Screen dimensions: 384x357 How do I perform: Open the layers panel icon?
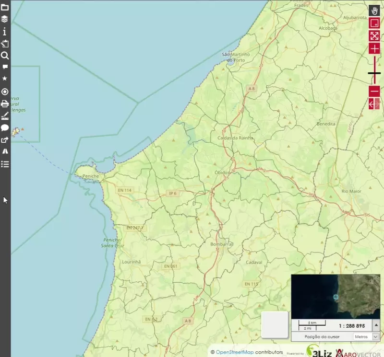[x=5, y=19]
